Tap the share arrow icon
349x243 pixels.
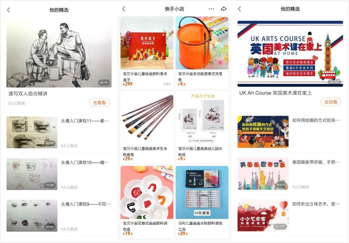pyautogui.click(x=224, y=9)
